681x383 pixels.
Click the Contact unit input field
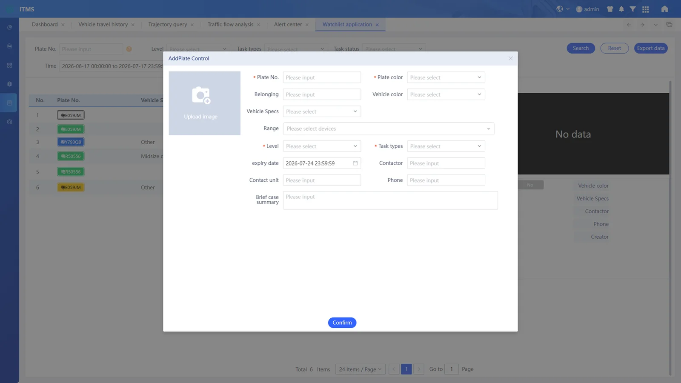[322, 180]
